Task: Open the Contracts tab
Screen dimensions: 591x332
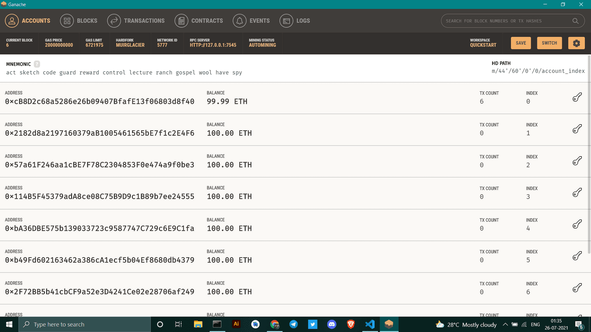Action: coord(199,20)
